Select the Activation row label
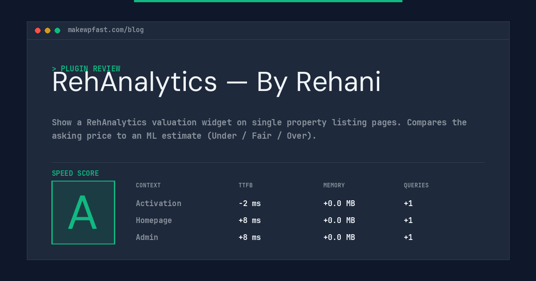The image size is (536, 281). [159, 203]
